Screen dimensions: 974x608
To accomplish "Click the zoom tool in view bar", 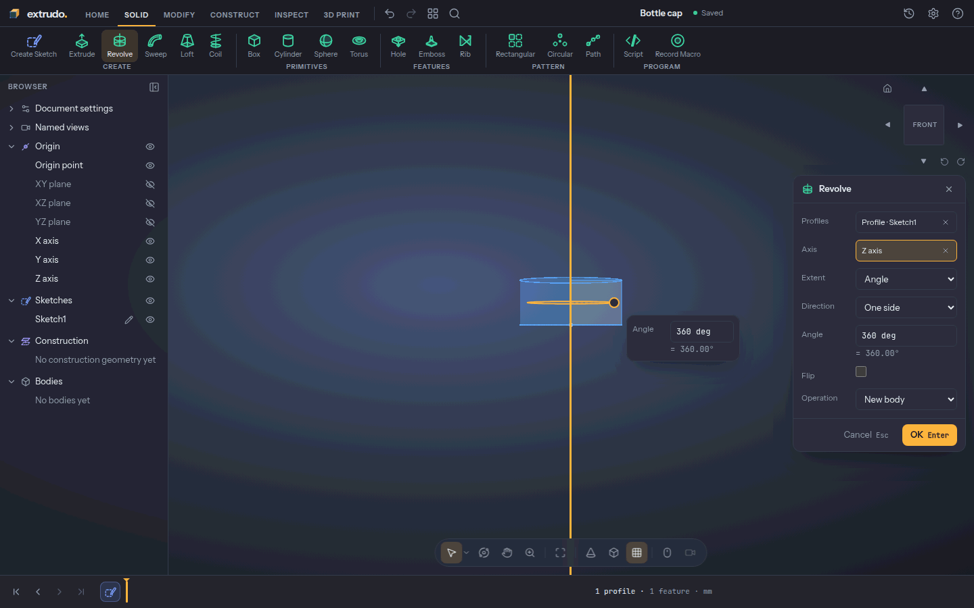I will [x=530, y=553].
